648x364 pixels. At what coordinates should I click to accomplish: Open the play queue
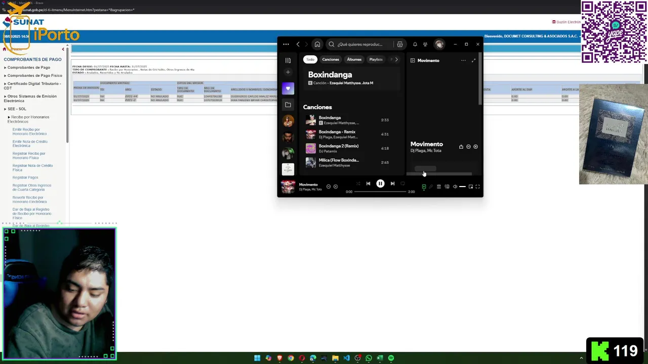[x=439, y=187]
